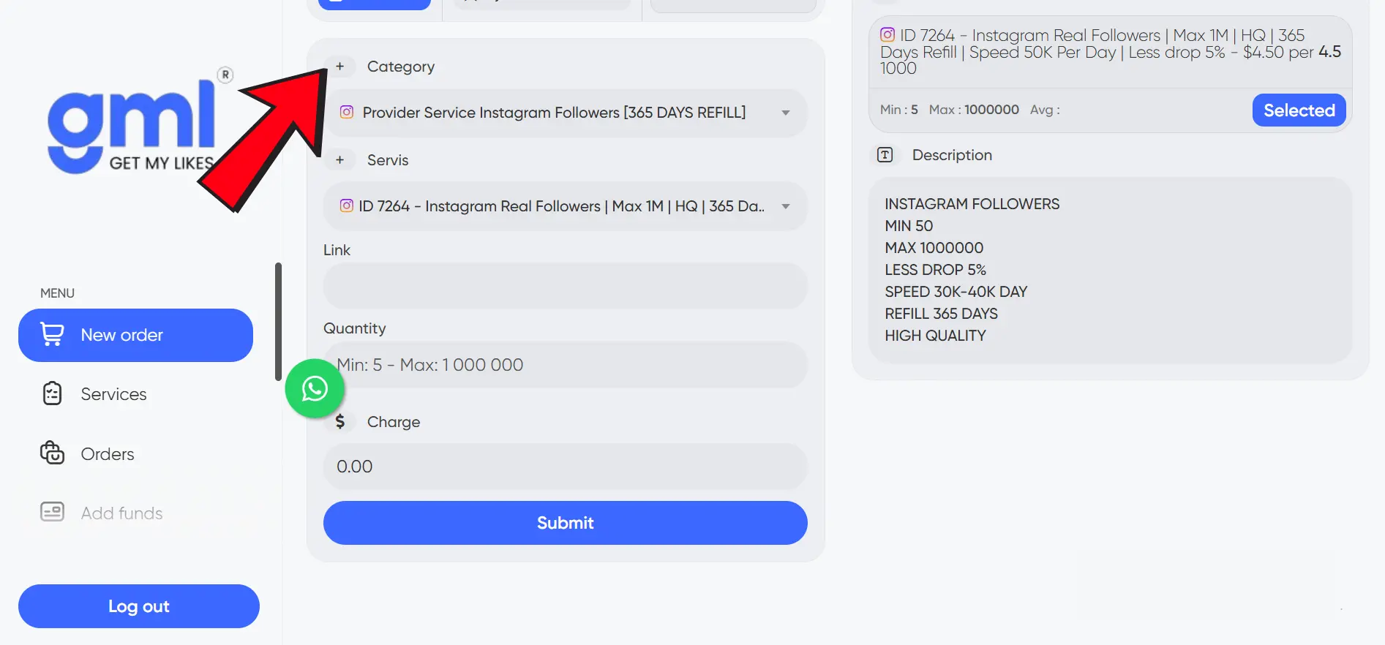Viewport: 1385px width, 645px height.
Task: Click Instagram icon in category dropdown
Action: (347, 113)
